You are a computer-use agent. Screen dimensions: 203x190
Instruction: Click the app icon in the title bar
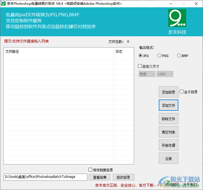3,4
